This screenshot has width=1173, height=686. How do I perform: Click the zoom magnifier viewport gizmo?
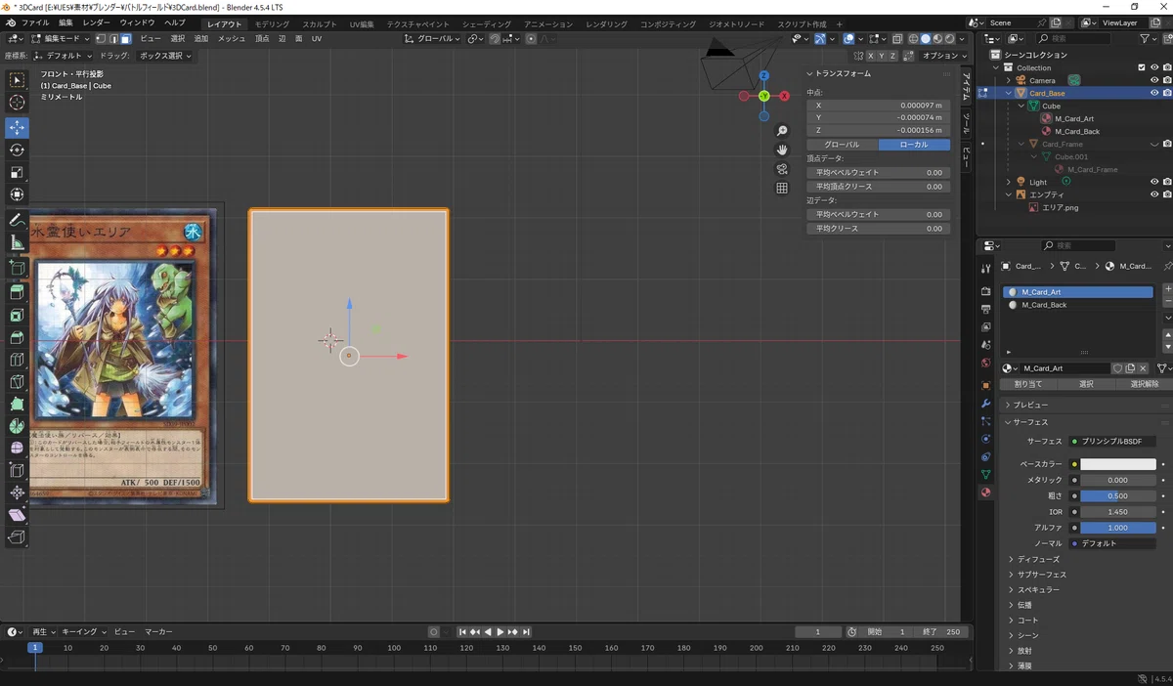[782, 131]
